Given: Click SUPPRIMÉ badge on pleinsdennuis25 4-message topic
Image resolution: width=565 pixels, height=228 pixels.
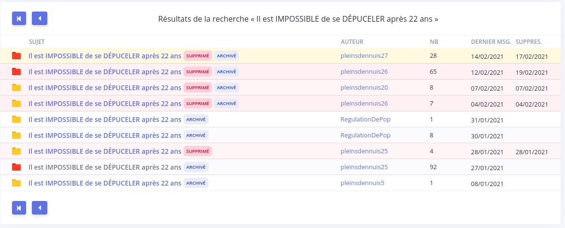Looking at the screenshot, I should [x=198, y=151].
